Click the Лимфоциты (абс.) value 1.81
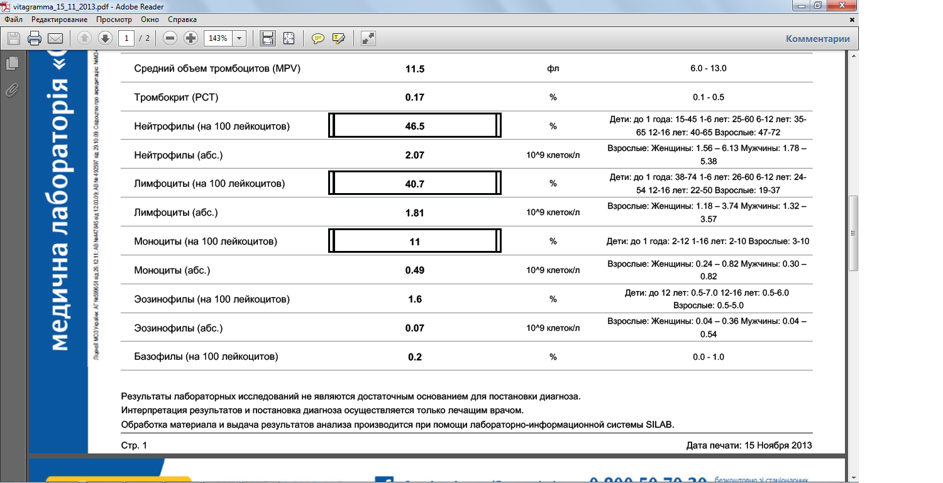This screenshot has width=943, height=483. tap(415, 213)
